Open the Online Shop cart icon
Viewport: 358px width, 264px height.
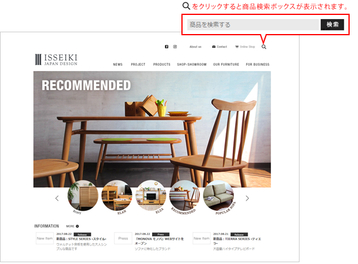(x=237, y=47)
